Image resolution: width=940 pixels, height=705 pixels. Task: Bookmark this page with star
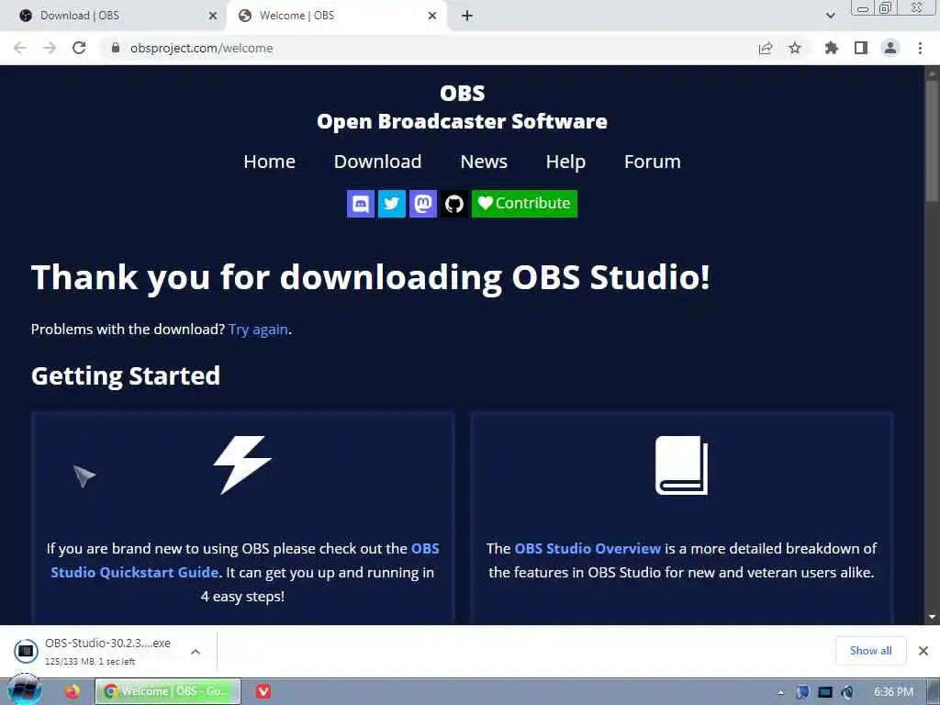795,48
